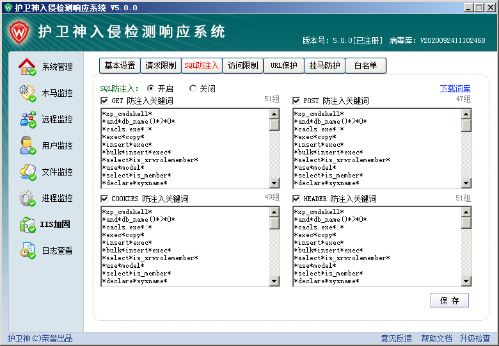Image resolution: width=499 pixels, height=346 pixels.
Task: Uncheck GET 防注入关键词 checkbox
Action: pyautogui.click(x=104, y=101)
